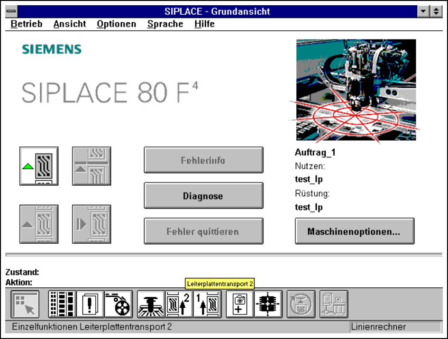The image size is (448, 339).
Task: Open the Hilfe menu
Action: pyautogui.click(x=204, y=24)
